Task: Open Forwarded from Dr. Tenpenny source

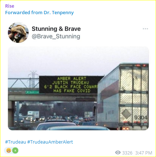Action: point(40,13)
